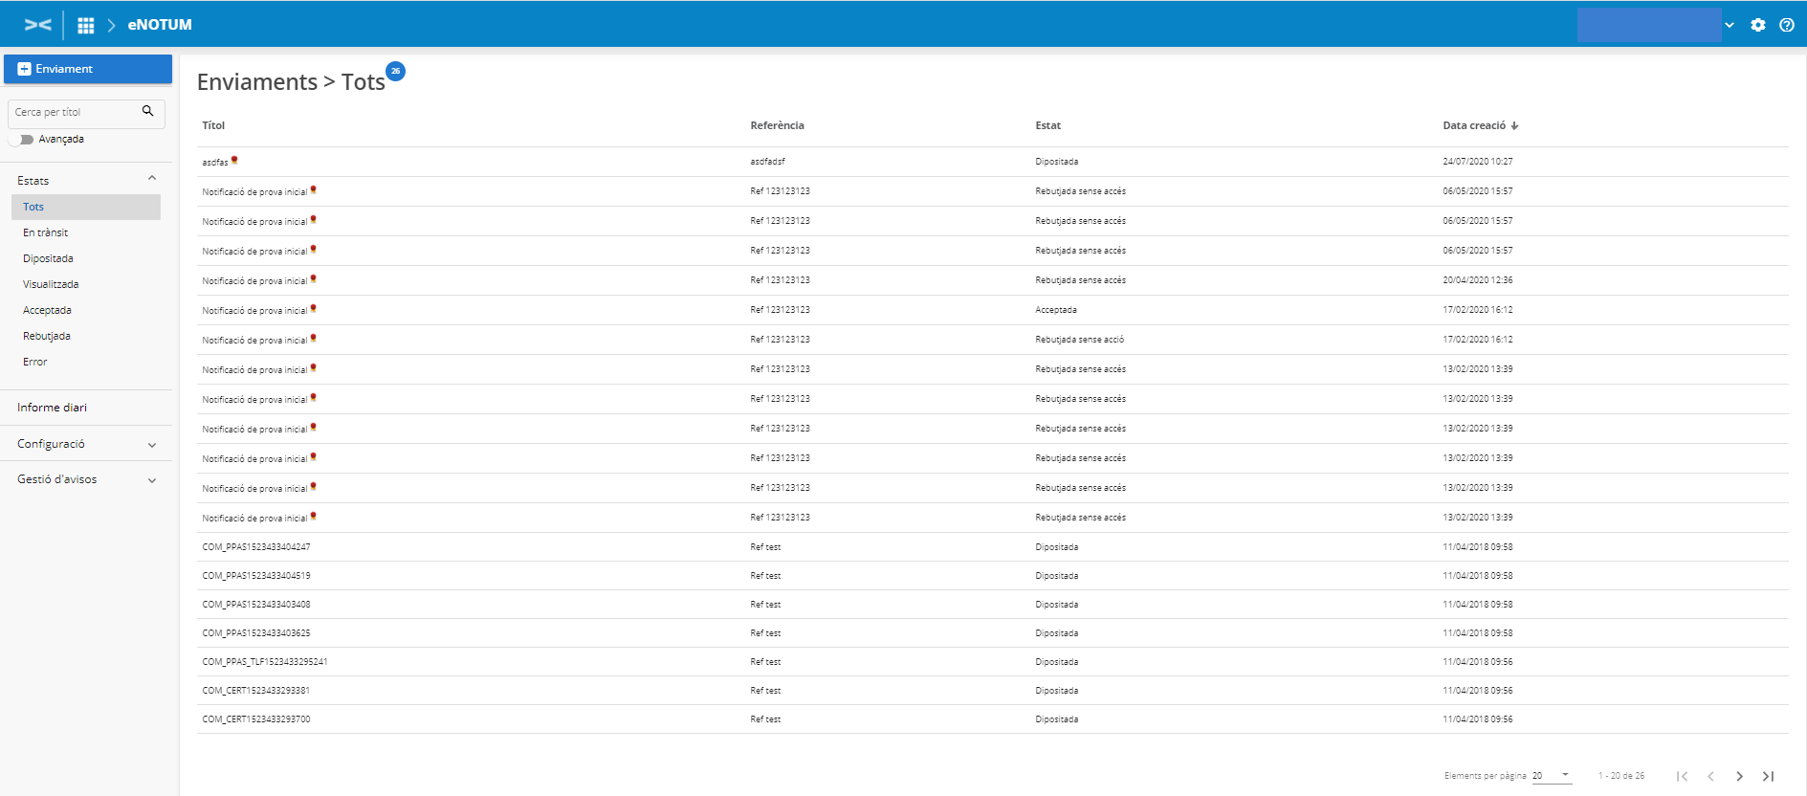Go to the first page of results
The width and height of the screenshot is (1807, 796).
(x=1683, y=776)
